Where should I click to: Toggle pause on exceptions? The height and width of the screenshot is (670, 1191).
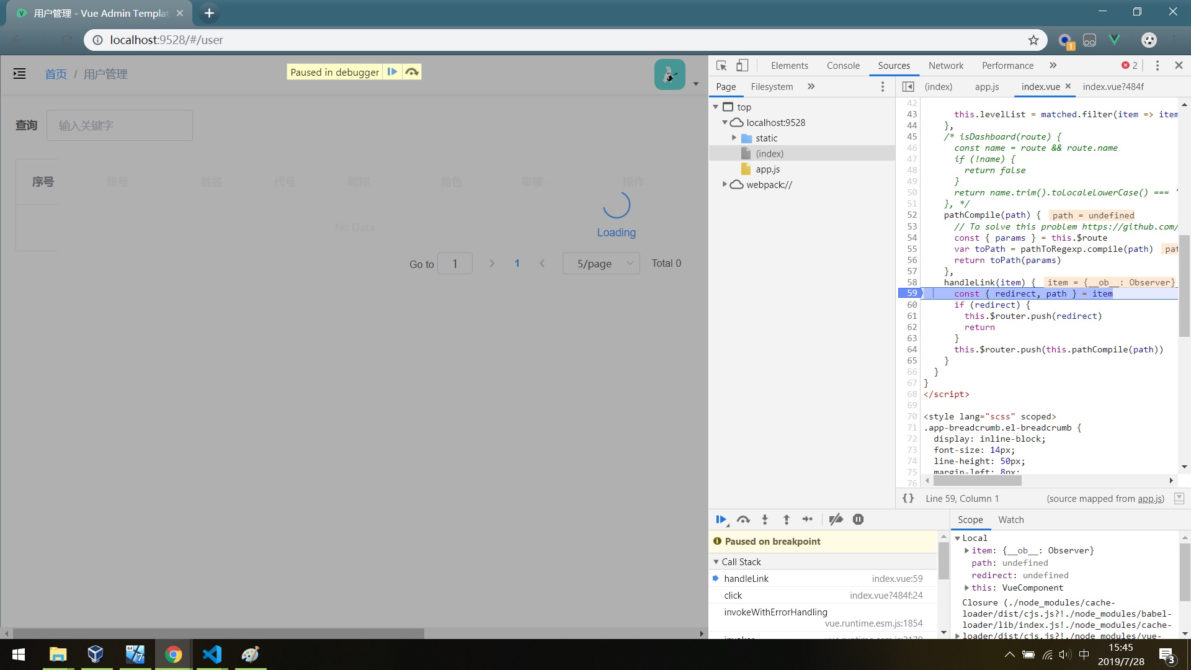pyautogui.click(x=858, y=520)
